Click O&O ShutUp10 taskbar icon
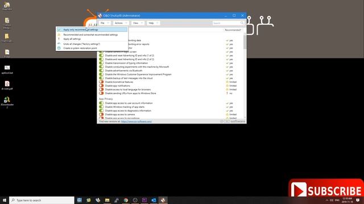 pos(163,200)
